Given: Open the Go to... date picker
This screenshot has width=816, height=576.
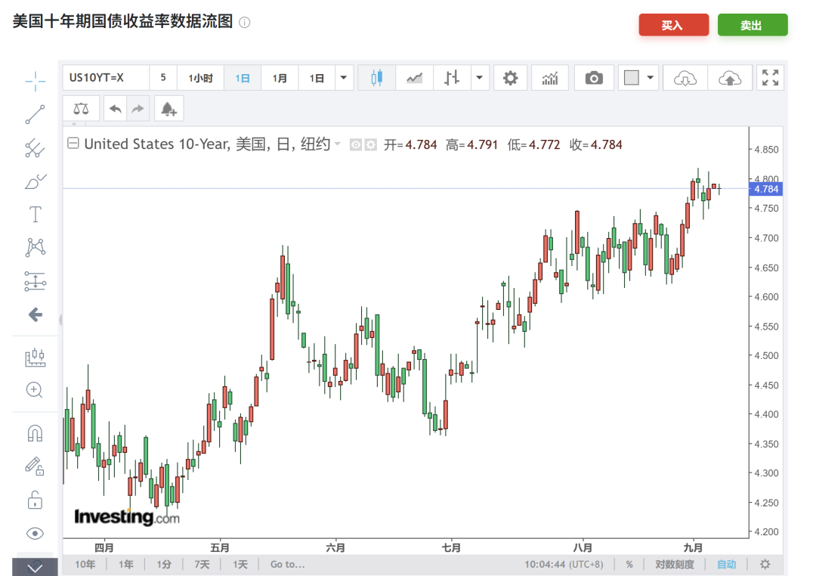Looking at the screenshot, I should [x=287, y=565].
